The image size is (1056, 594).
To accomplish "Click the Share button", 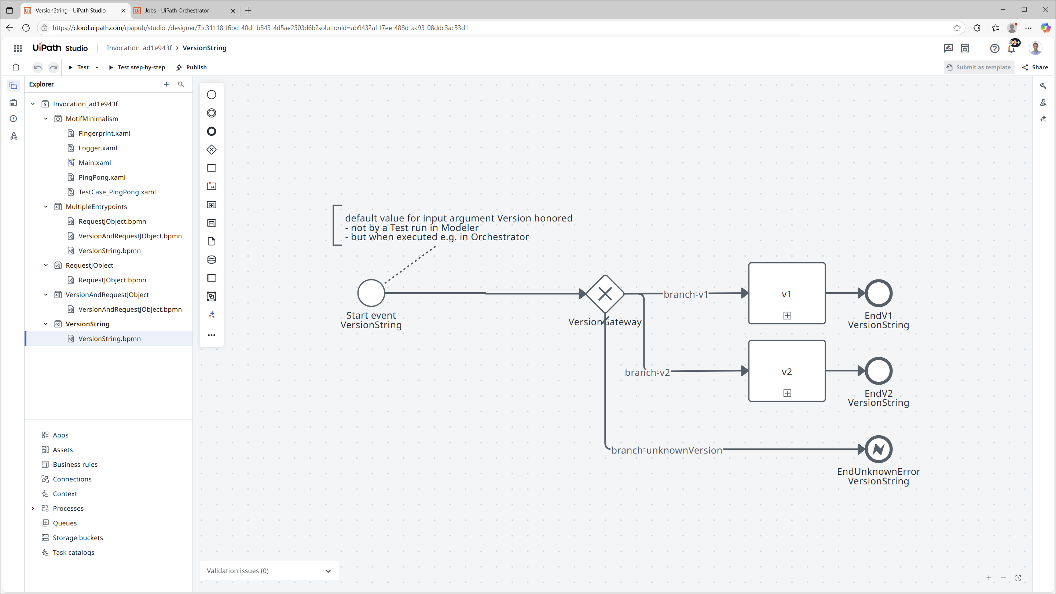I will pyautogui.click(x=1035, y=67).
